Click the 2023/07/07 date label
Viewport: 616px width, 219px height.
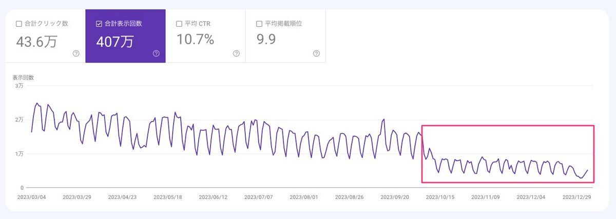coord(258,197)
